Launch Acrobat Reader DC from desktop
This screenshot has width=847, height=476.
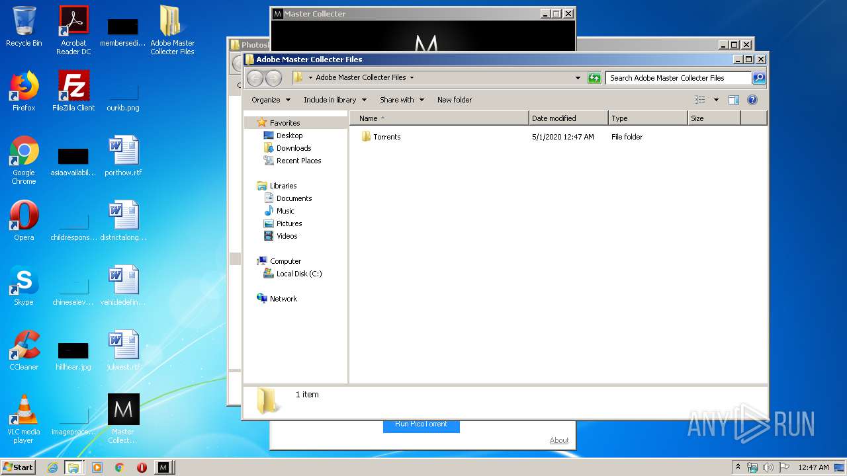[x=73, y=30]
